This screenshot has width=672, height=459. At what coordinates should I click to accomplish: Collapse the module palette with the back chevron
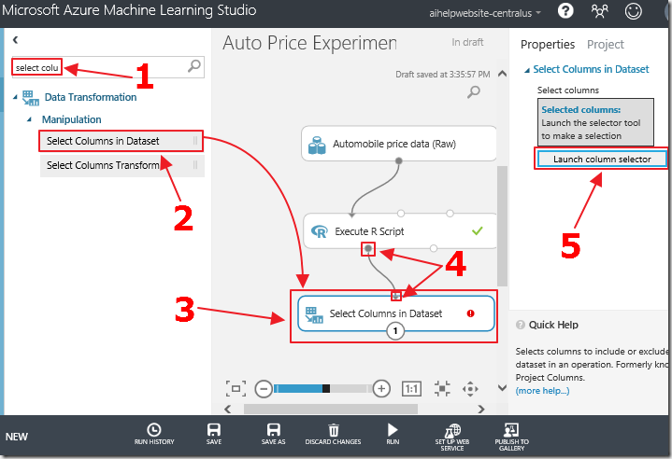click(x=16, y=40)
